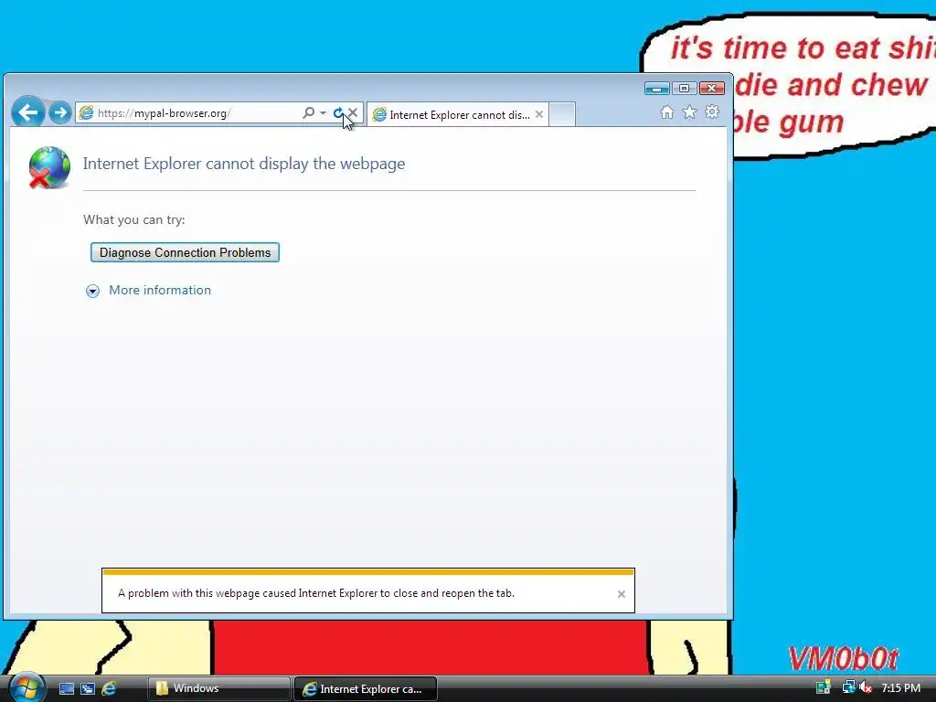This screenshot has width=936, height=702.
Task: Click the globe error icon
Action: click(49, 168)
